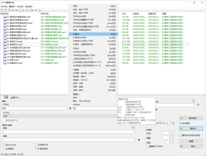Viewport: 206px width, 156px height.
Task: Click the 重置 button
Action: pos(191,141)
